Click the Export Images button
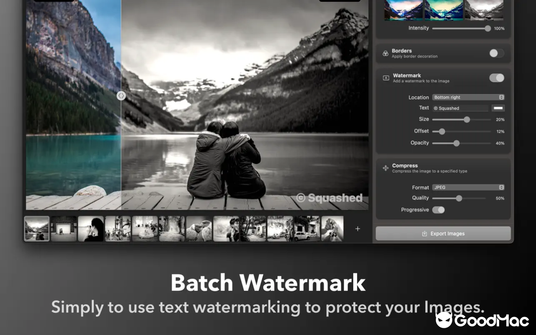 click(x=443, y=234)
